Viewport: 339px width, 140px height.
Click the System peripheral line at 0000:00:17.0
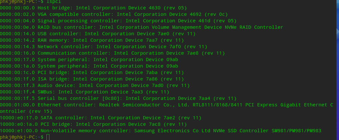pyautogui.click(x=89, y=59)
